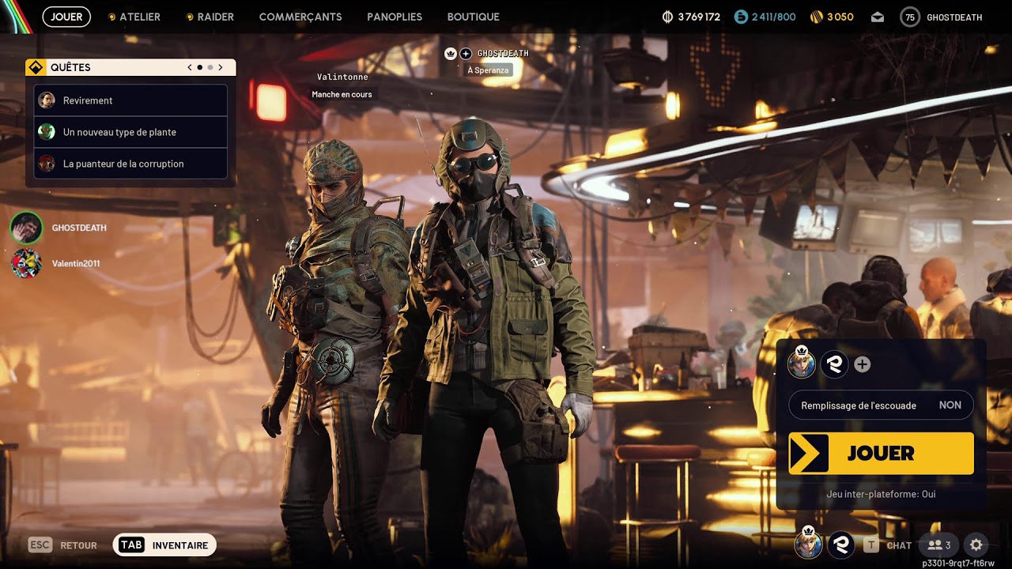Click the yellow JOUER button
Image resolution: width=1012 pixels, height=569 pixels.
pos(881,454)
